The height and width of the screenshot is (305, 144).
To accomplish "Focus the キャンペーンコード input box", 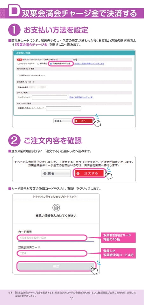I will (x=64, y=108).
